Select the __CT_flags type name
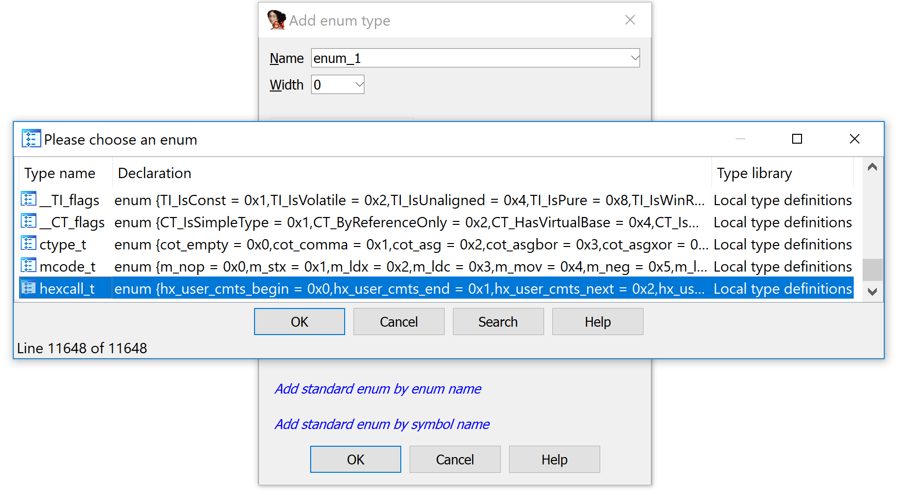899x491 pixels. click(72, 222)
